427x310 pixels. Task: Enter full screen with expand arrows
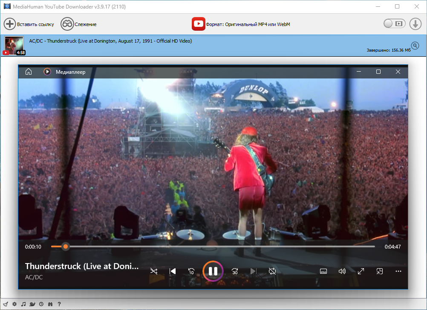coord(361,271)
